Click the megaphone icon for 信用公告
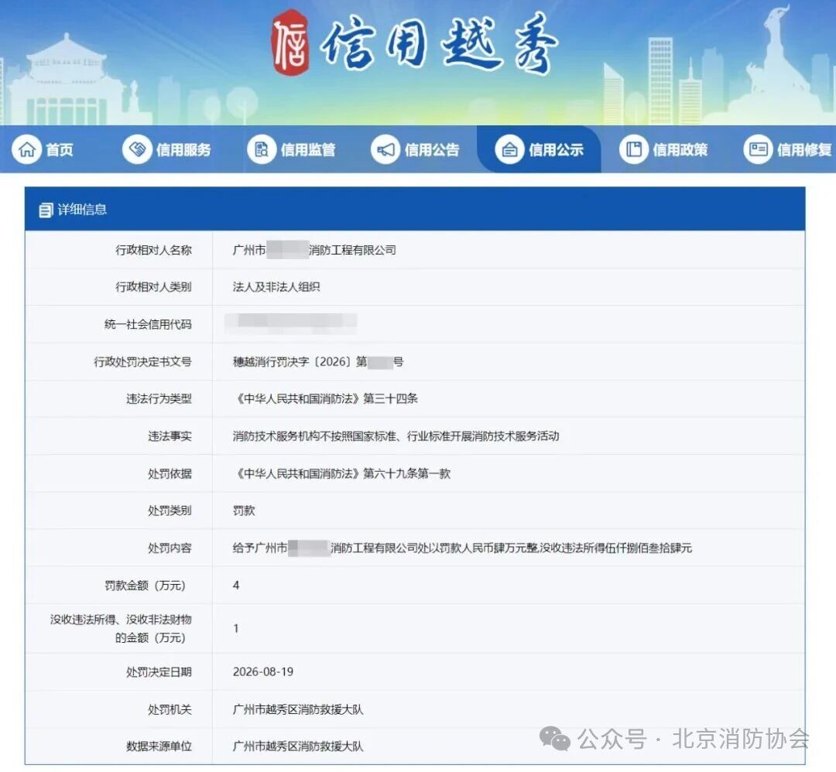 pyautogui.click(x=385, y=150)
